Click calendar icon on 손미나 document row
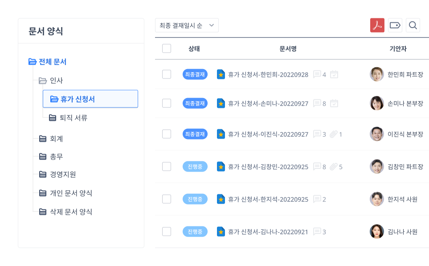429x266 pixels. (334, 103)
